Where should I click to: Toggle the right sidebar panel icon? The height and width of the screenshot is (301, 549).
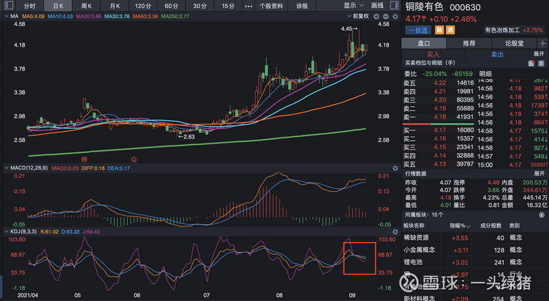[x=394, y=5]
